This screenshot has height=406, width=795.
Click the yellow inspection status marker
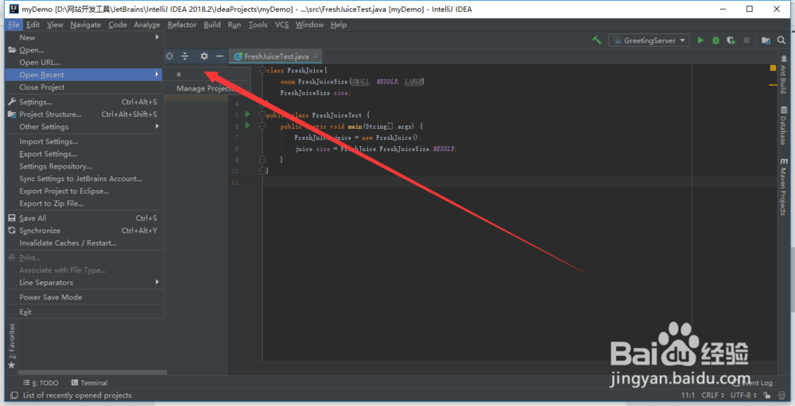773,68
